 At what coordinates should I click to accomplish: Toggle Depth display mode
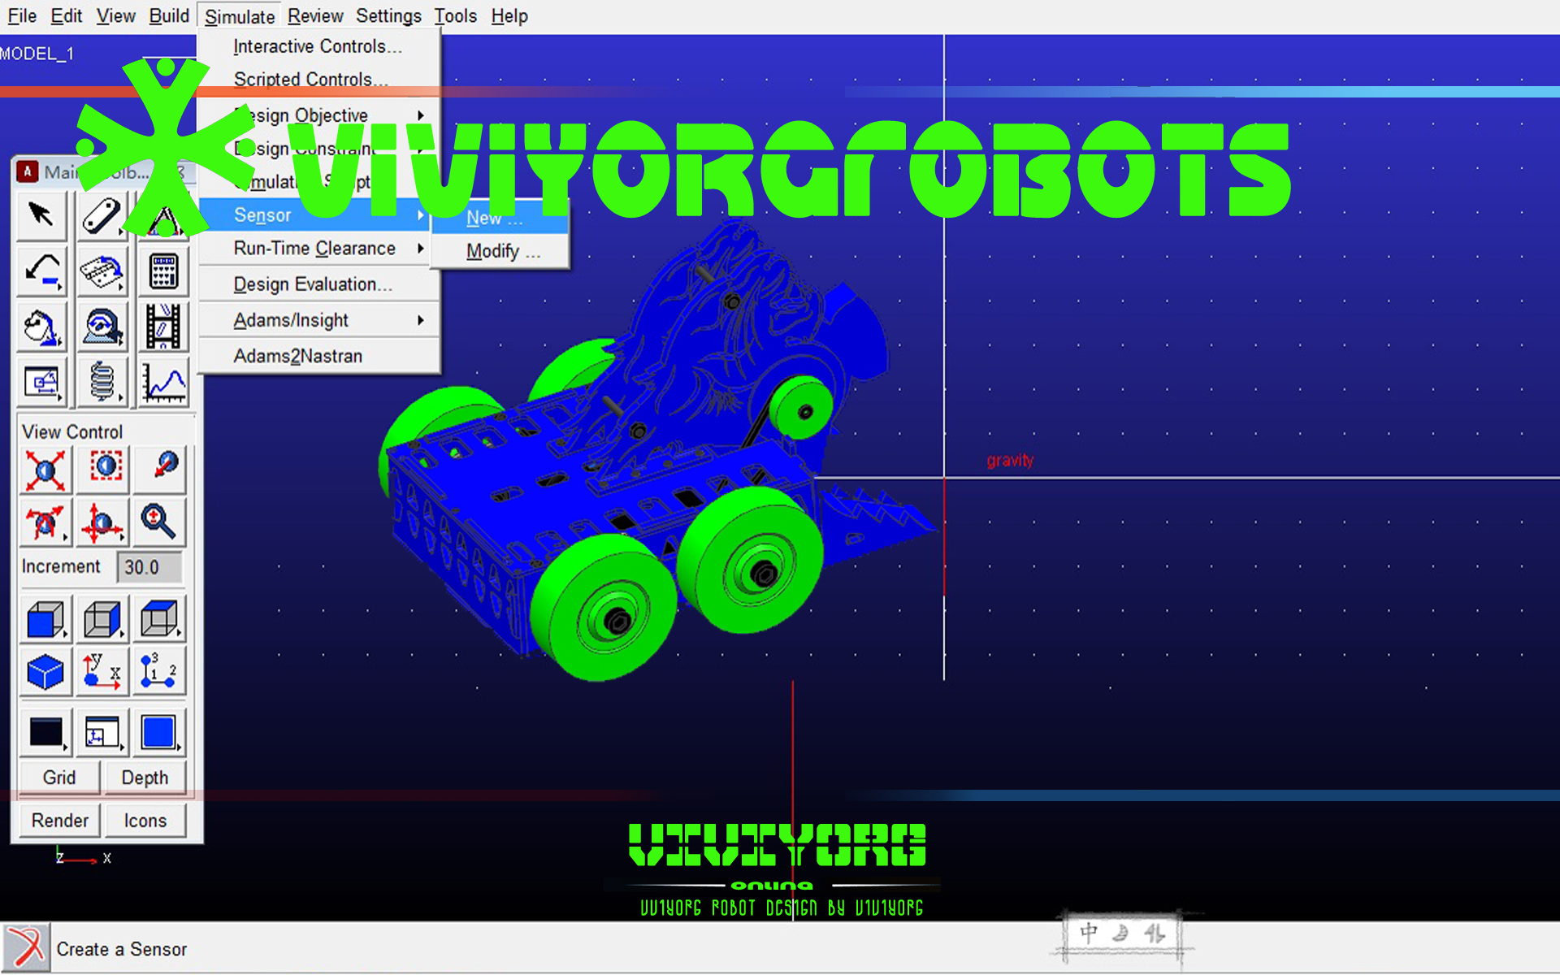[145, 778]
